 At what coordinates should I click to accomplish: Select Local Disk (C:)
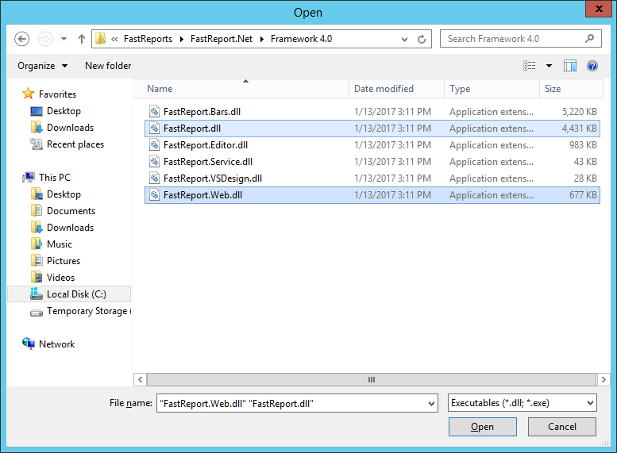[69, 294]
